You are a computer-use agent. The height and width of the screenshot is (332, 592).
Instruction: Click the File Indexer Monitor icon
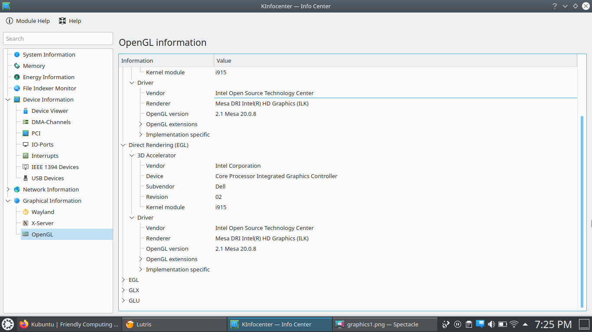point(17,88)
